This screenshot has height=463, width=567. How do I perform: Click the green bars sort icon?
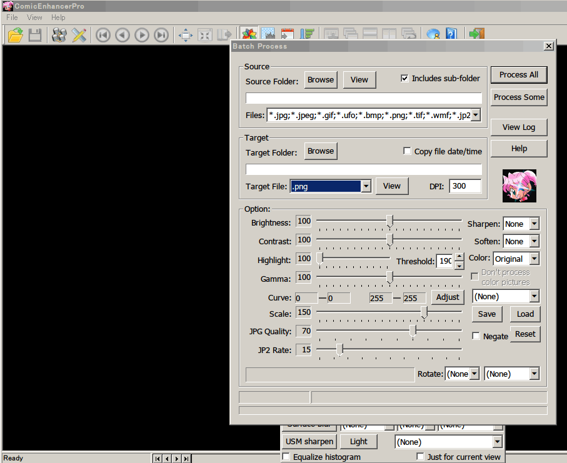(x=307, y=33)
